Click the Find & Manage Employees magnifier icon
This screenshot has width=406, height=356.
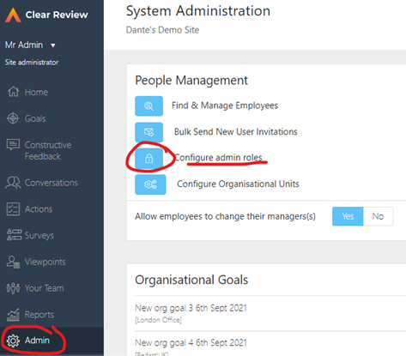pyautogui.click(x=148, y=106)
